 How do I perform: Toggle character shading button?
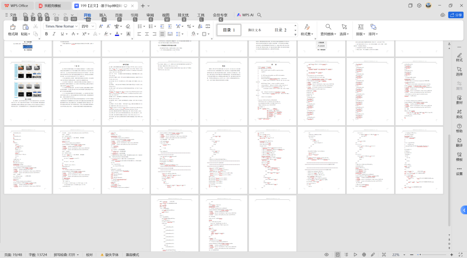coord(128,34)
